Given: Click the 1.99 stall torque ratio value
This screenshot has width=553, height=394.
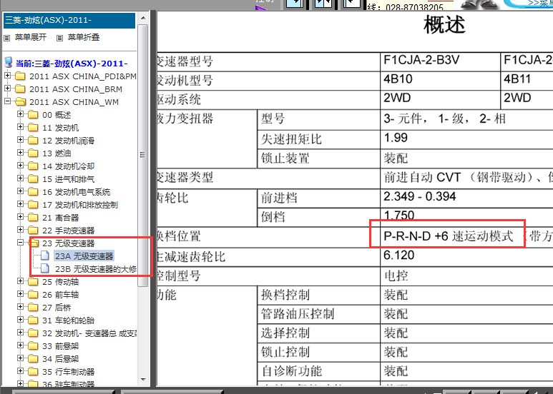Looking at the screenshot, I should (396, 138).
